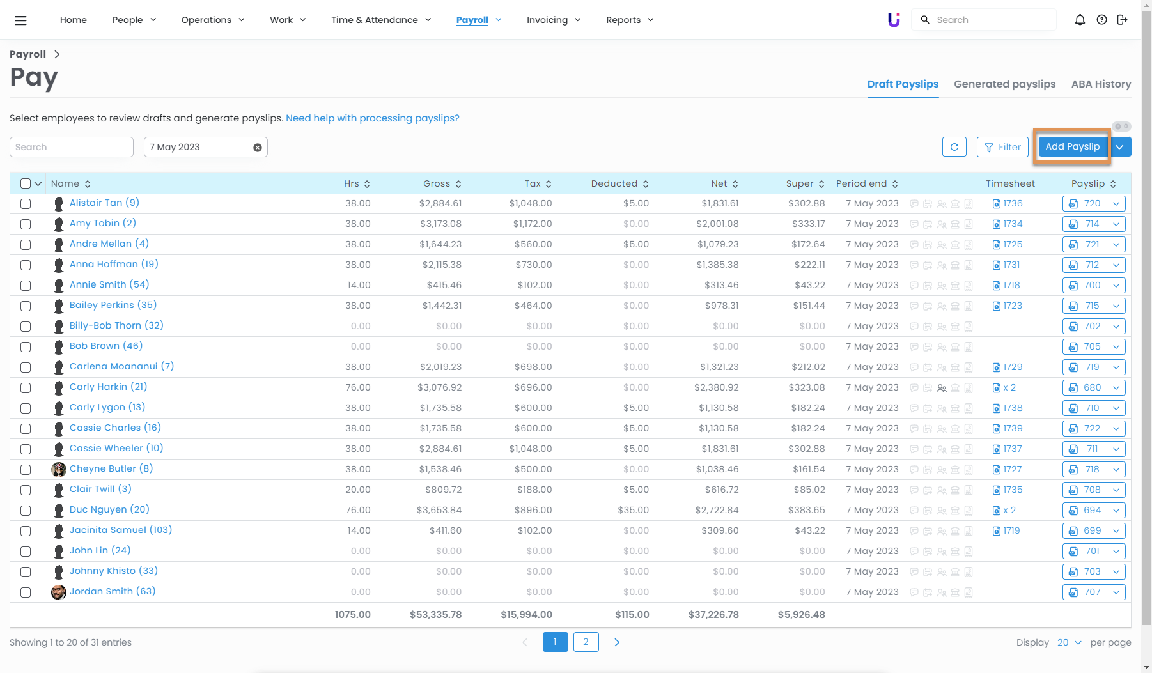Image resolution: width=1152 pixels, height=673 pixels.
Task: Go to page 2 of entries
Action: [x=586, y=642]
